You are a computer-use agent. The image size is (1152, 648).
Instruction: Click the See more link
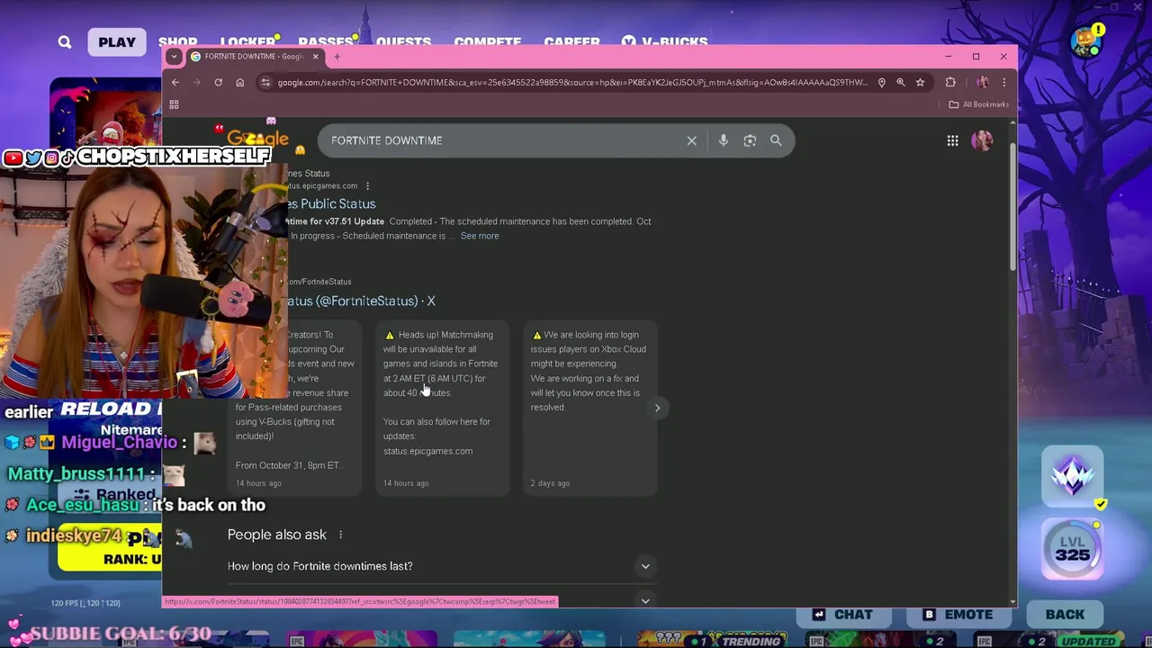click(x=480, y=236)
